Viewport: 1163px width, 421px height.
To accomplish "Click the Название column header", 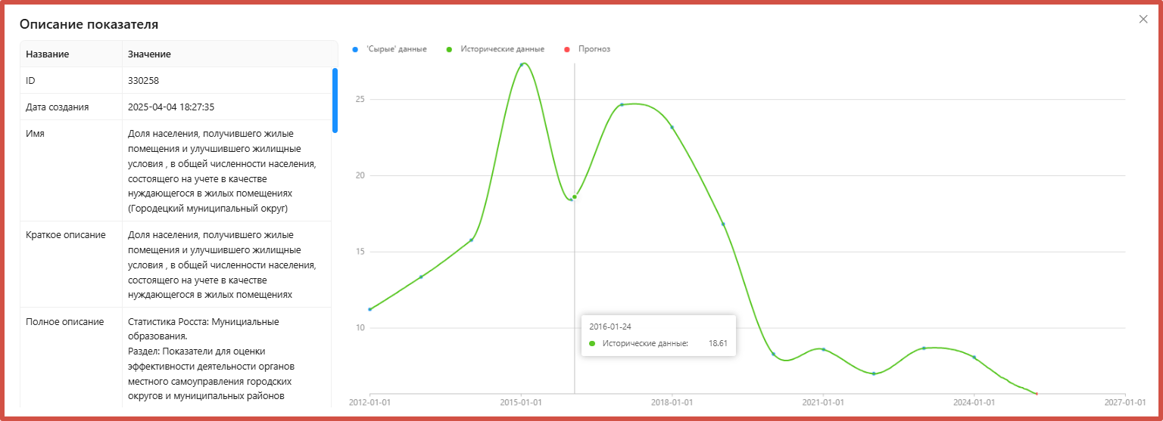I will [x=47, y=54].
